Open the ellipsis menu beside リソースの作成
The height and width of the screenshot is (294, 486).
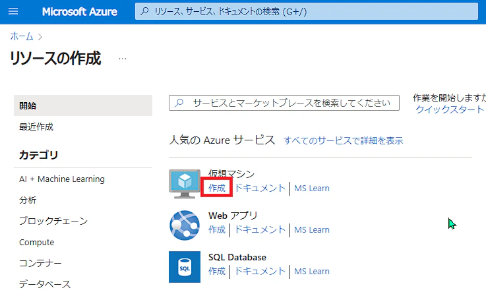point(123,59)
